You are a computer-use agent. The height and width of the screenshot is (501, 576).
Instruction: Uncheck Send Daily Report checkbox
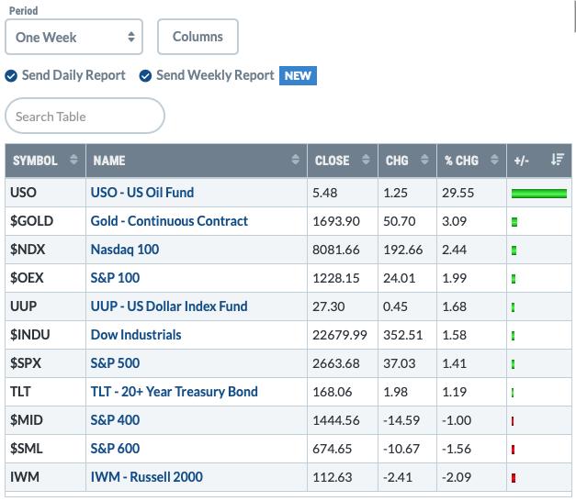[11, 76]
